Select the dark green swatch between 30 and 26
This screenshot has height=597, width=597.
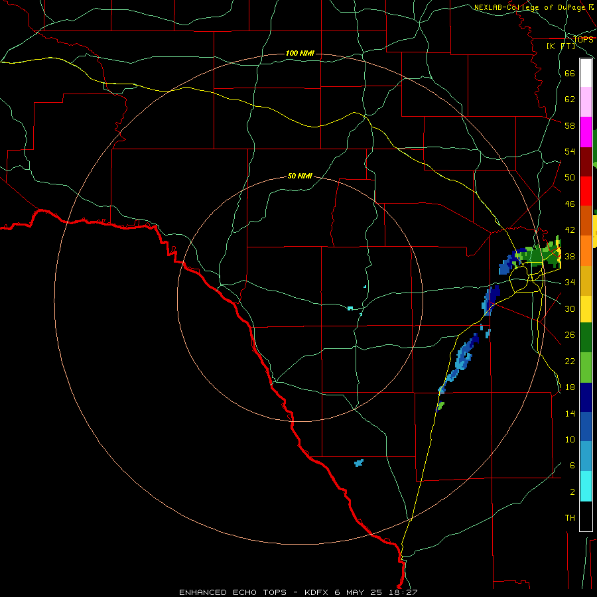[586, 338]
